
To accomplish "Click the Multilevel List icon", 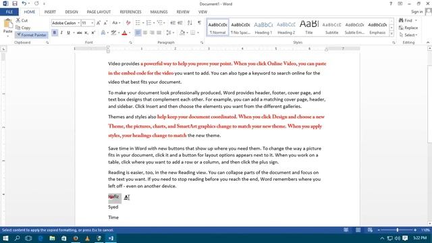I will (x=159, y=23).
